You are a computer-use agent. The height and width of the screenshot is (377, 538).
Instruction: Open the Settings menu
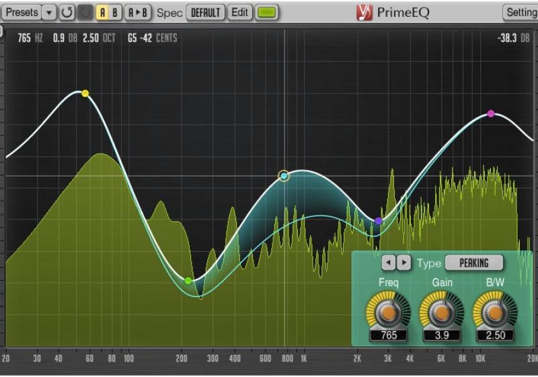pos(521,12)
